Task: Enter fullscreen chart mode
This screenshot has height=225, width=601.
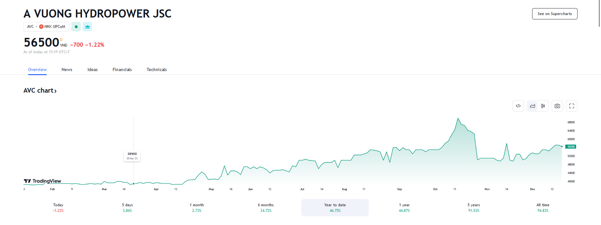Action: (x=571, y=106)
